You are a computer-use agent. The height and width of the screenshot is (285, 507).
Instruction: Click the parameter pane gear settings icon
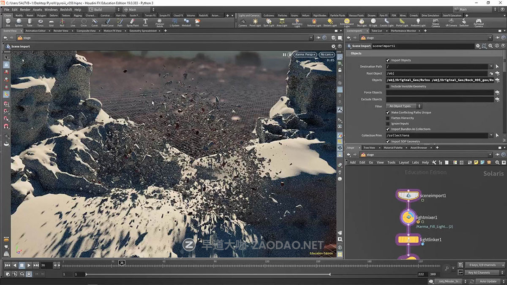[478, 46]
